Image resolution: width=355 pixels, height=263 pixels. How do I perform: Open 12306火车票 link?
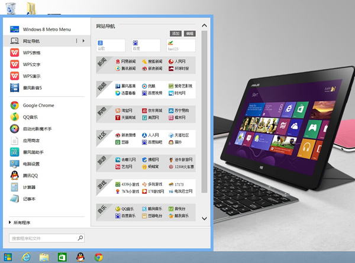click(x=182, y=167)
